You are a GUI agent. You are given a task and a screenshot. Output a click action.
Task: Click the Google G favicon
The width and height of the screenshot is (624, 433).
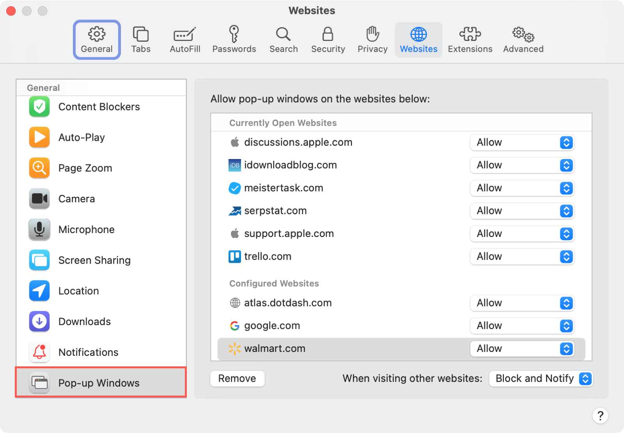point(235,326)
